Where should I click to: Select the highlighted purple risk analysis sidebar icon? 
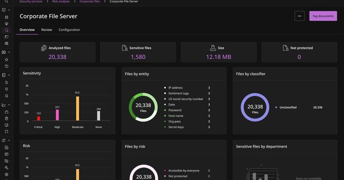(7, 30)
